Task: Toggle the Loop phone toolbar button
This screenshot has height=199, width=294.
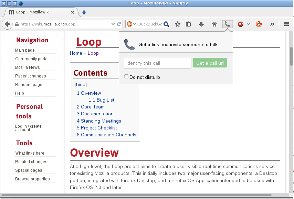Action: click(x=228, y=24)
